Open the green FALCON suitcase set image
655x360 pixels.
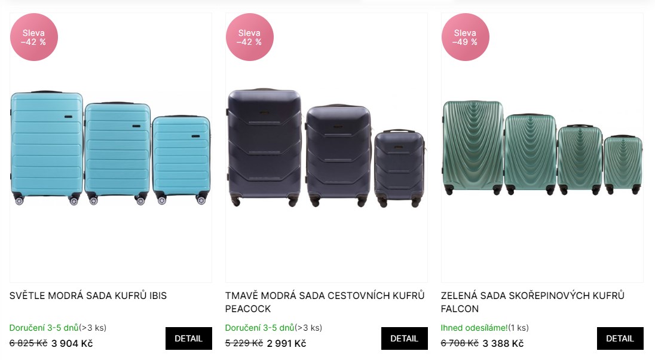click(x=542, y=148)
